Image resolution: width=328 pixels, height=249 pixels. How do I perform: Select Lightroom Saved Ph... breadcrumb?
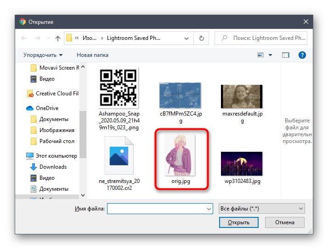(x=134, y=38)
